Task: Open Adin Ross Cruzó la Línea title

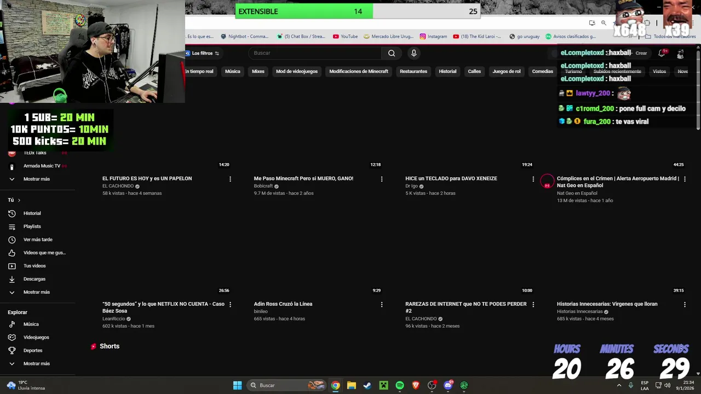Action: (x=283, y=304)
